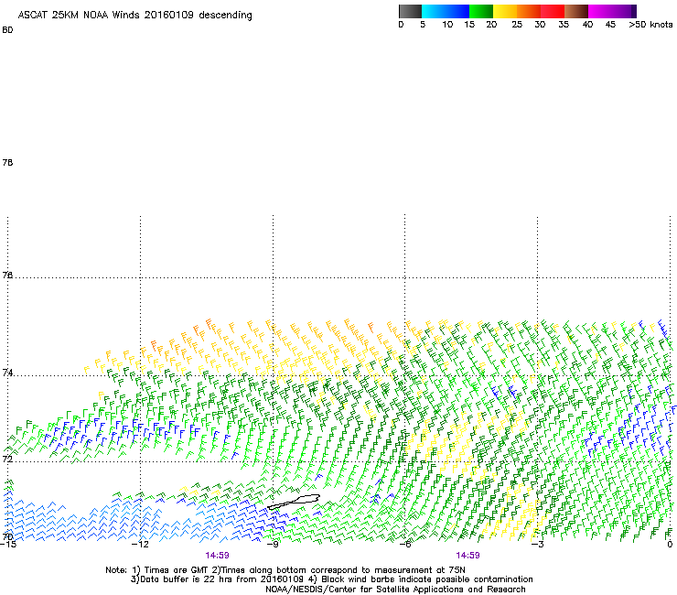
Task: Click the '10' legend scale label
Action: 447,25
